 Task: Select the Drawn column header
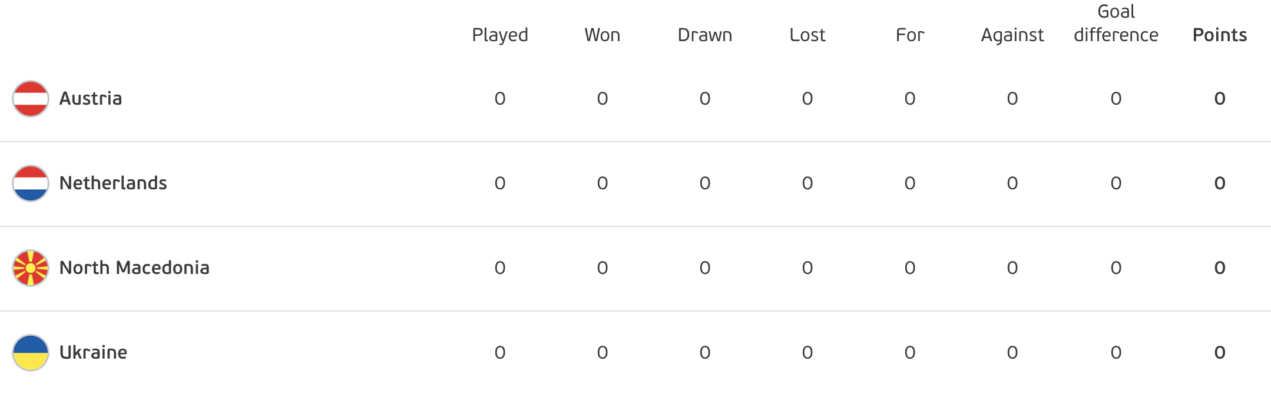(x=705, y=35)
